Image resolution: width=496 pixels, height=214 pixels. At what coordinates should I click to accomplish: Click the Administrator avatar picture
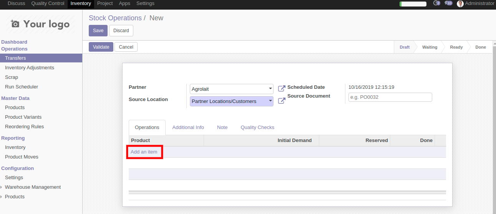click(460, 4)
